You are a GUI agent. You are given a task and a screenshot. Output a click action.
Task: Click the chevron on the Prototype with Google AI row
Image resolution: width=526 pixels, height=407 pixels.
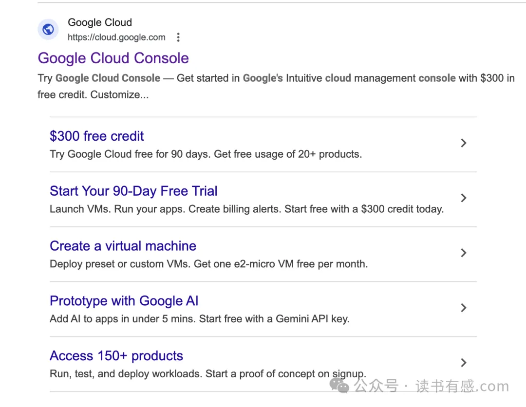[464, 308]
